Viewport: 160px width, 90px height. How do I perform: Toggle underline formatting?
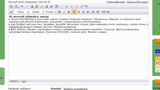pyautogui.click(x=69, y=12)
